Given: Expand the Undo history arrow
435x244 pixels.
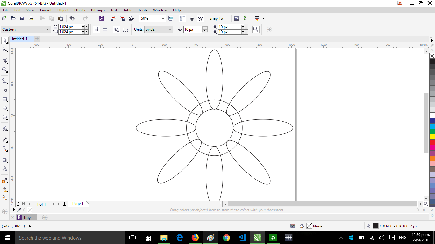Looking at the screenshot, I should pyautogui.click(x=78, y=18).
